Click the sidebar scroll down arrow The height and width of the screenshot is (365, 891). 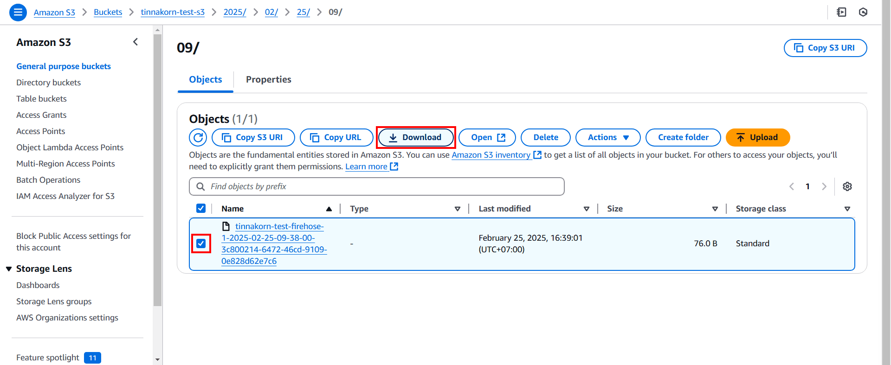tap(158, 359)
